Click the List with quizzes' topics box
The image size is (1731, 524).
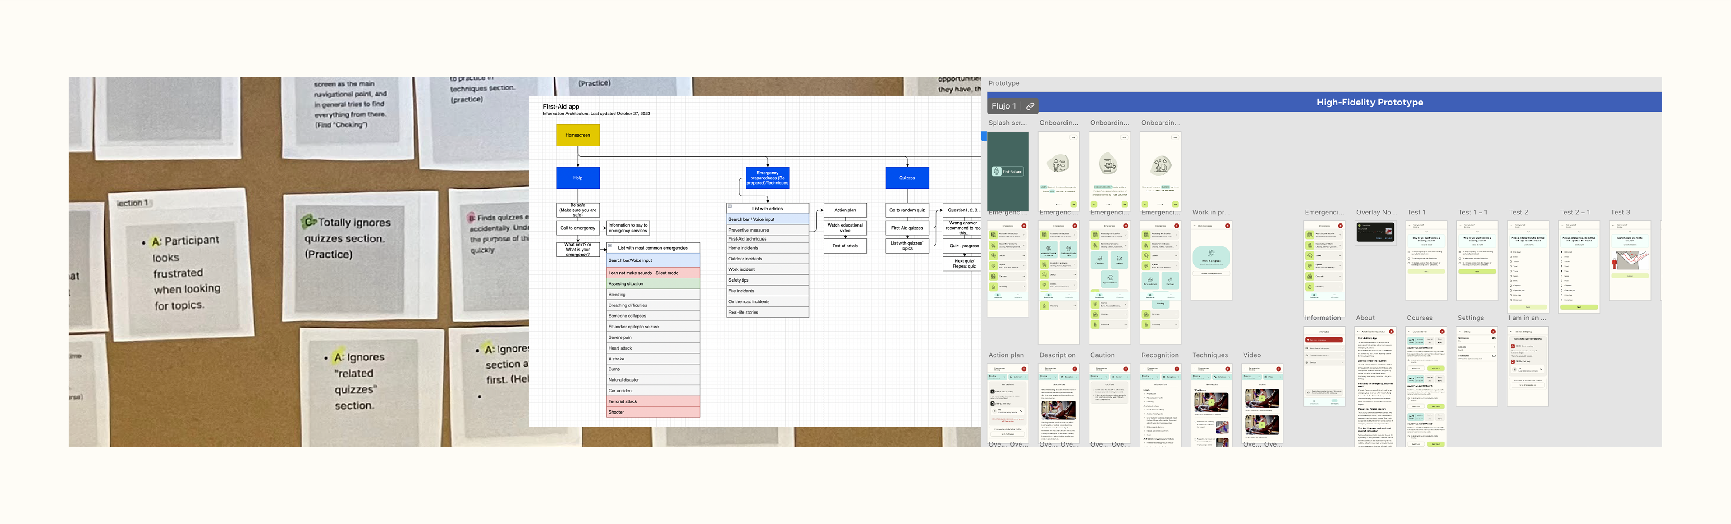pyautogui.click(x=907, y=246)
